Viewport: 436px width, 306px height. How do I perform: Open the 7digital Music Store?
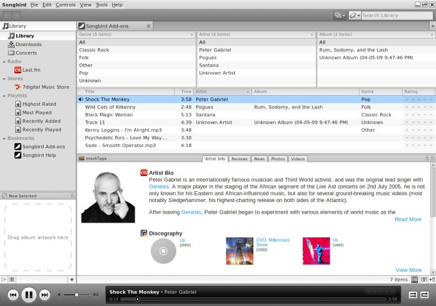[x=45, y=87]
